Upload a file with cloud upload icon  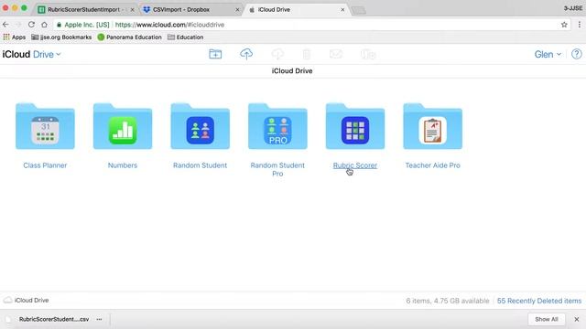pos(246,54)
